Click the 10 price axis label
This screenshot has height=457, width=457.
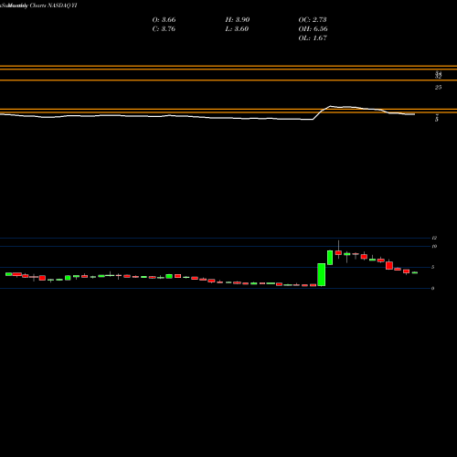click(x=434, y=246)
